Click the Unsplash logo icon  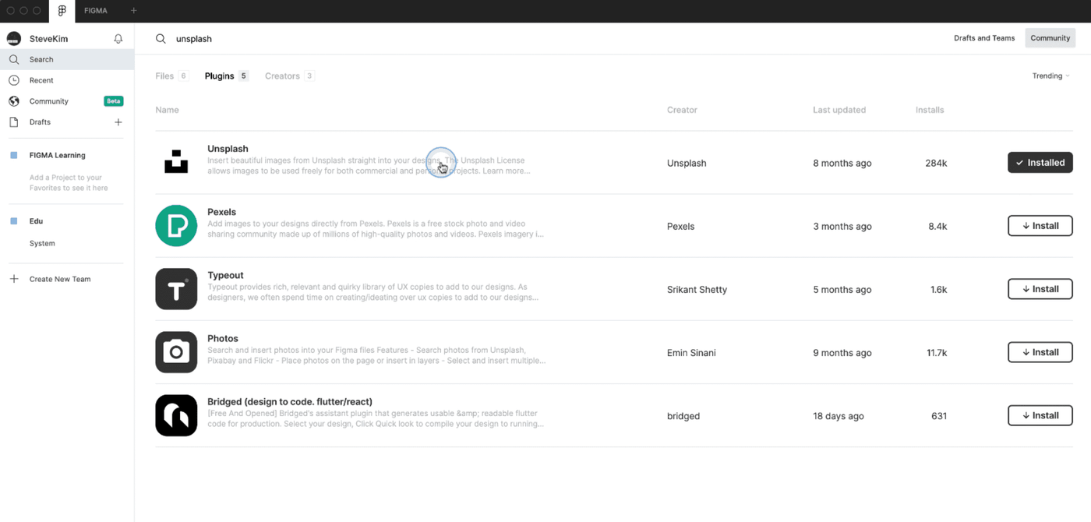point(176,161)
